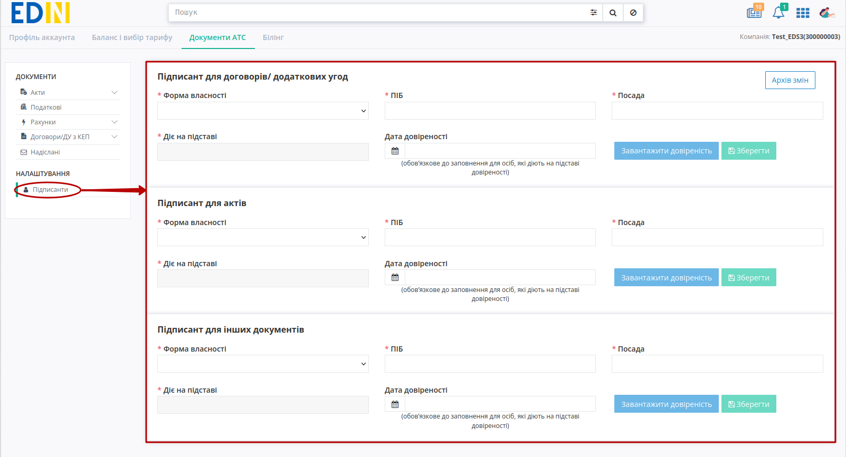This screenshot has width=846, height=457.
Task: Click company name Test_EDS3(300000003)
Action: coord(806,37)
